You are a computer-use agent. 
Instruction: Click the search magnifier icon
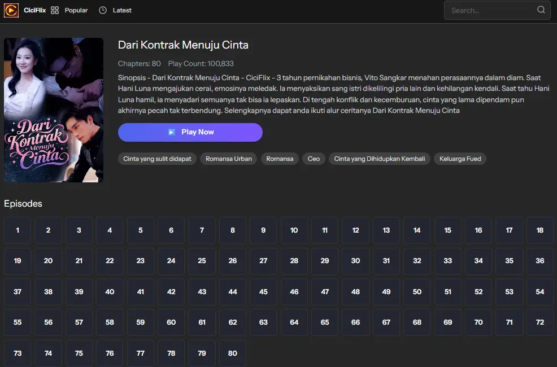pos(541,10)
